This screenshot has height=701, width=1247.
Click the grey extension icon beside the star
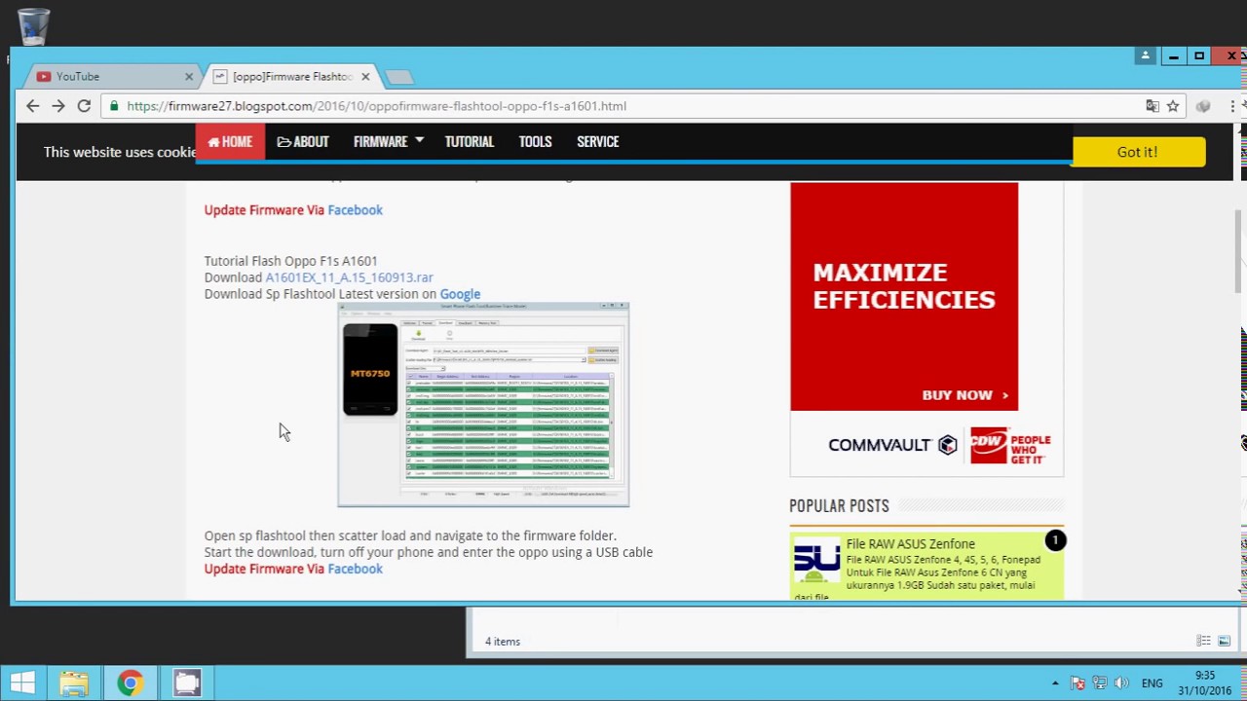(1203, 106)
